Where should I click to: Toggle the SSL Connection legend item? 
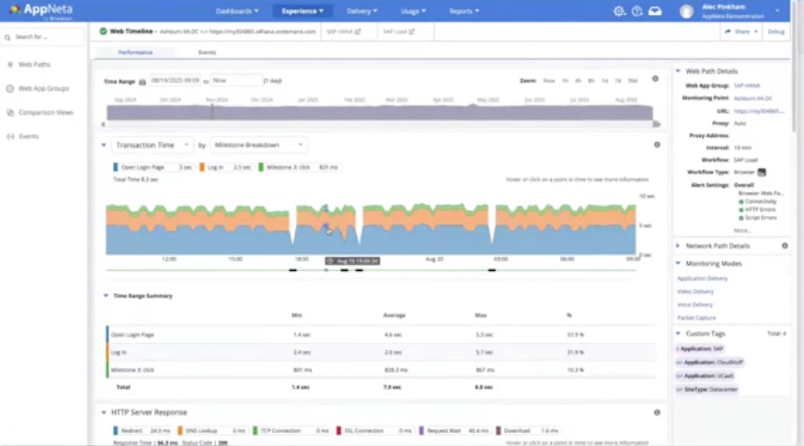375,430
